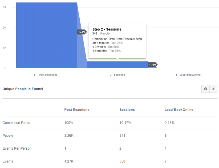Click the 10.5% conversion badge
Screen dimensions: 219x168
(x=82, y=32)
